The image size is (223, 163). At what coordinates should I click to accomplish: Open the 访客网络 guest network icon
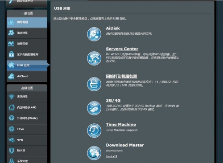(11, 33)
